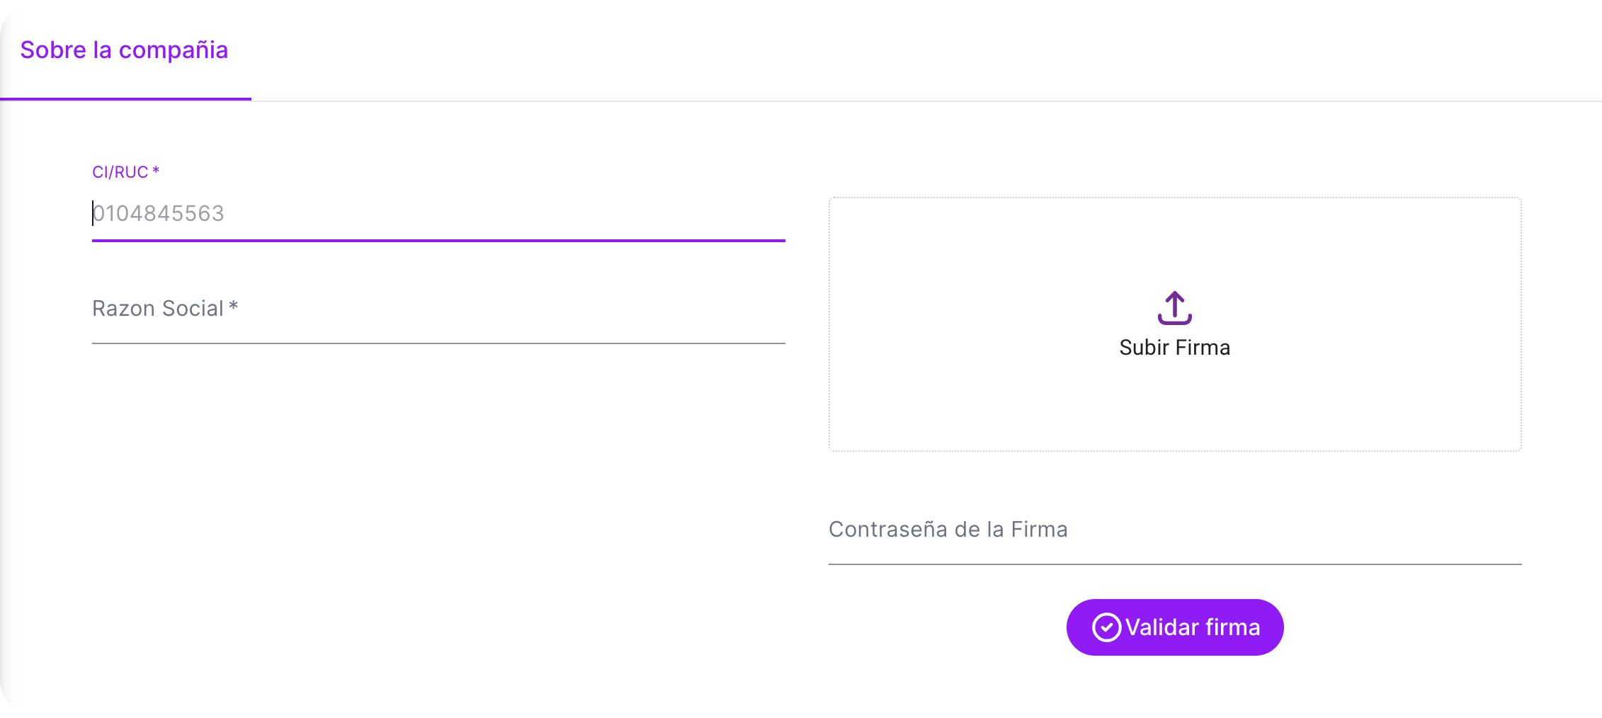Click the Razon Social label

tap(164, 307)
